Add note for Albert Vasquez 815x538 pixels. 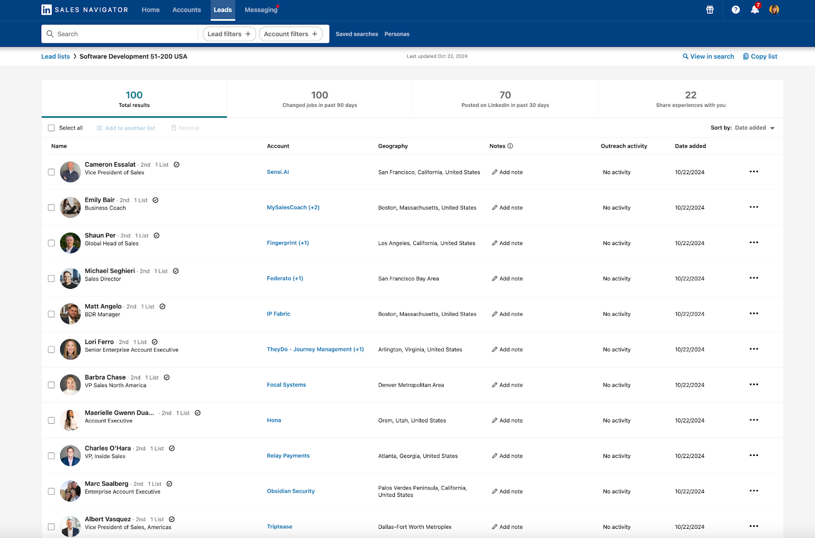[x=507, y=527]
